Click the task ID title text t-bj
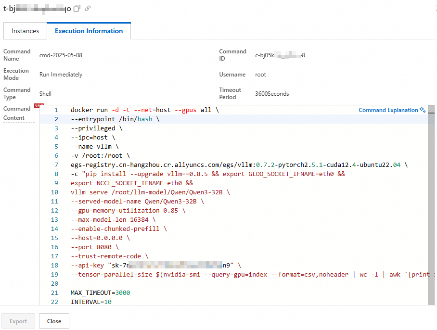This screenshot has width=437, height=330. tap(37, 9)
